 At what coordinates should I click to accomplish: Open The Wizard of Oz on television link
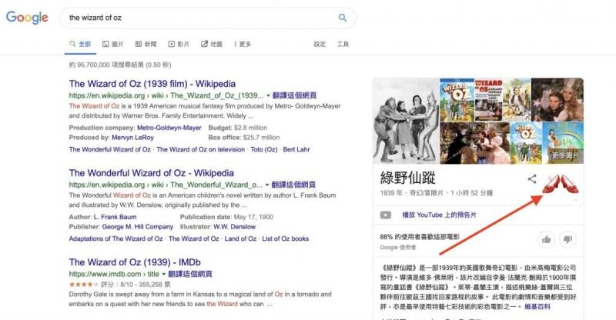tap(200, 149)
